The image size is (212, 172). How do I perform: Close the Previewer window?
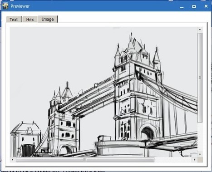(206, 6)
